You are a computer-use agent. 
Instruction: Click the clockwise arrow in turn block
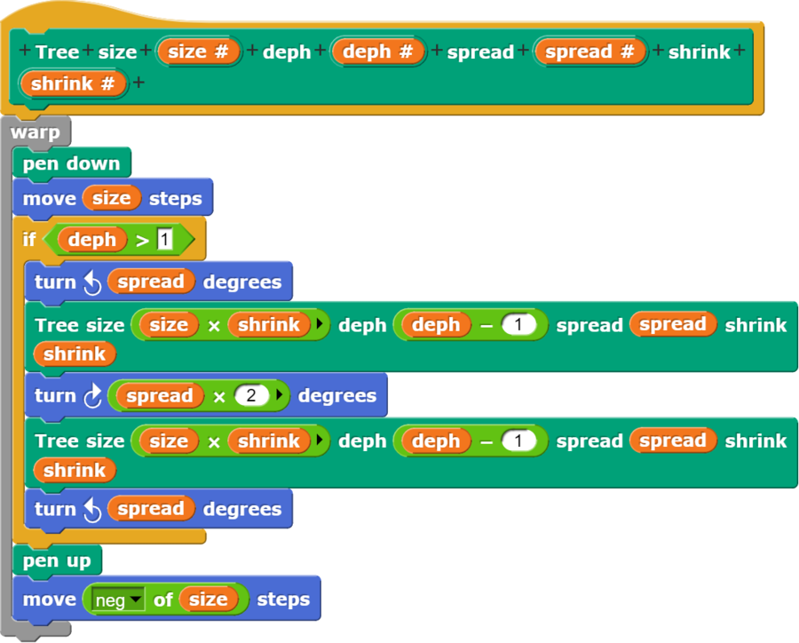point(91,396)
